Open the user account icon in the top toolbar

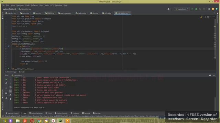pyautogui.click(x=168, y=9)
